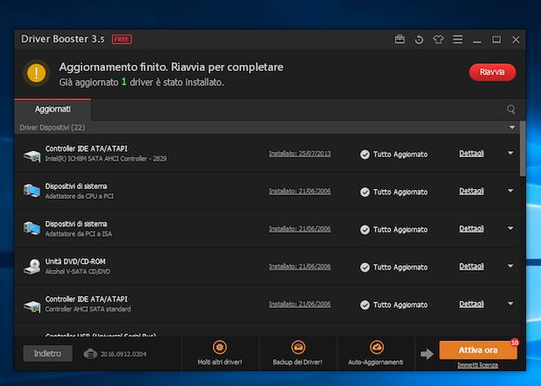Click the search magnifier icon
The height and width of the screenshot is (386, 541).
pyautogui.click(x=511, y=109)
